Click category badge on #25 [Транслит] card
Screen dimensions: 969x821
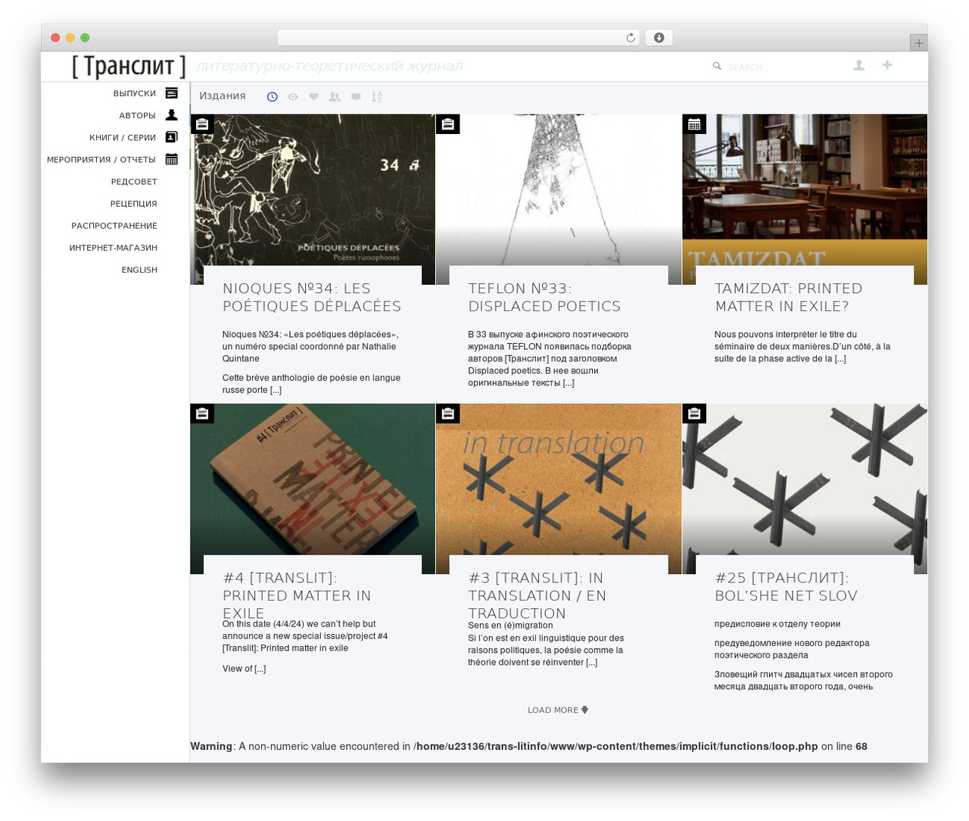[x=694, y=414]
